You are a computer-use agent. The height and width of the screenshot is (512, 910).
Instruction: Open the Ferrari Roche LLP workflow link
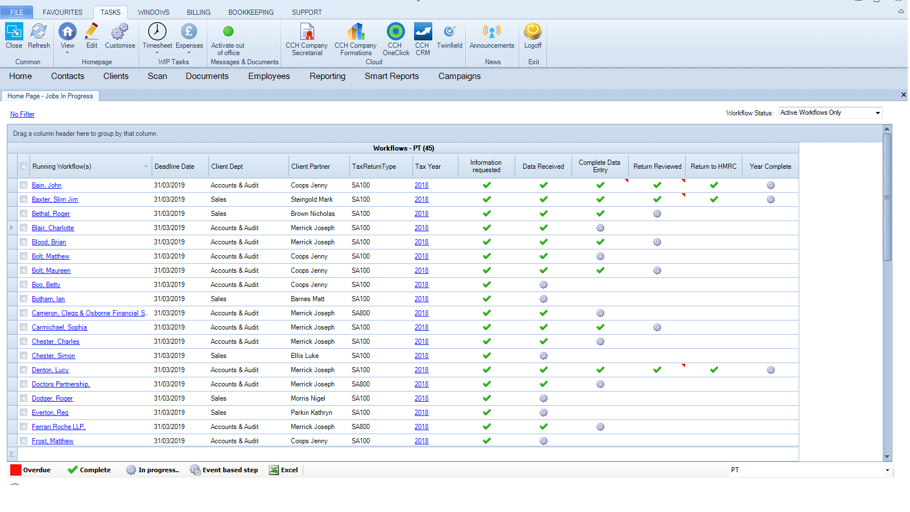click(x=59, y=427)
